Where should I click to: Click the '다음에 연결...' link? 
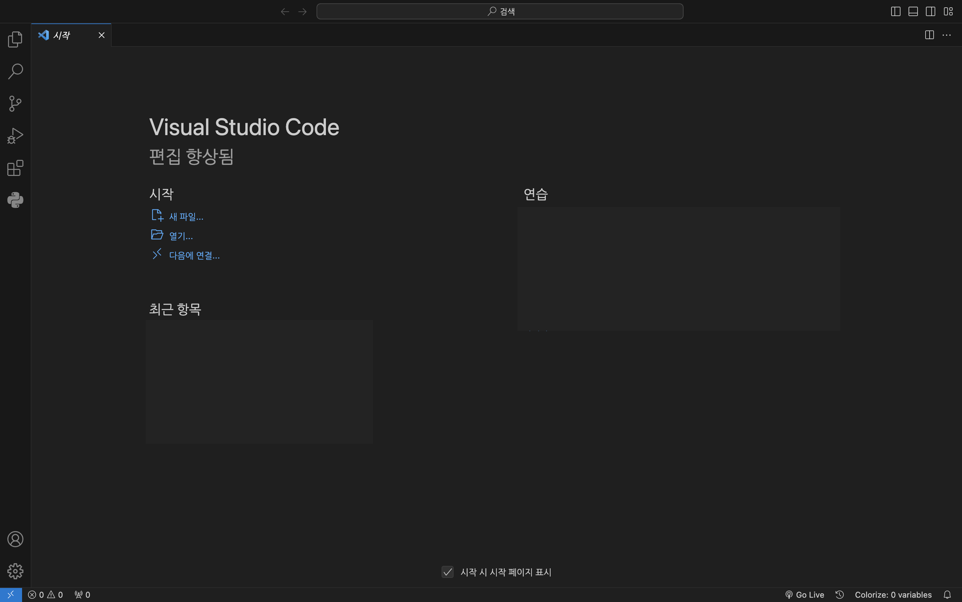194,255
